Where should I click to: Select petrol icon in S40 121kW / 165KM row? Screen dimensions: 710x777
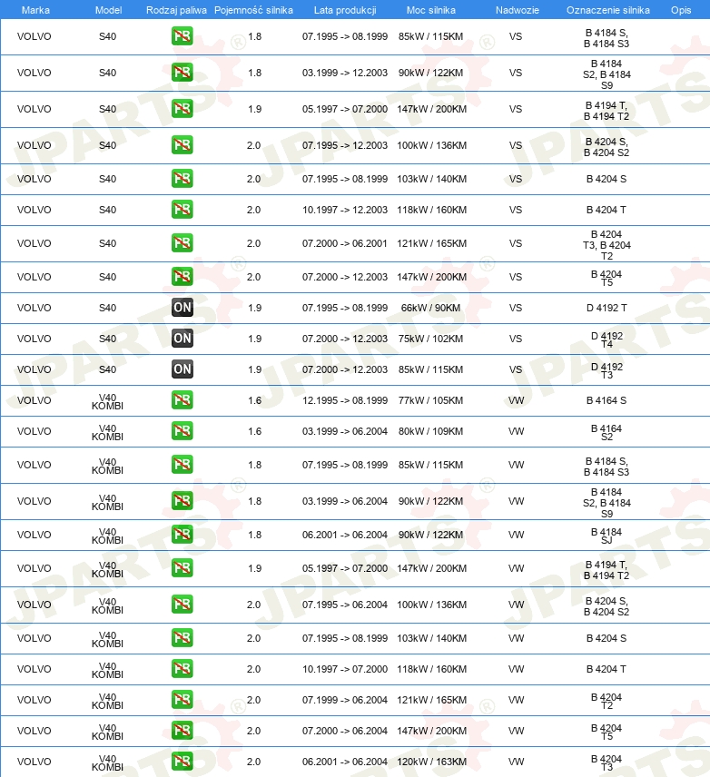coord(182,243)
